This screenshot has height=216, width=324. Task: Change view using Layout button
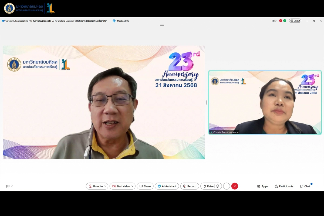pyautogui.click(x=295, y=21)
